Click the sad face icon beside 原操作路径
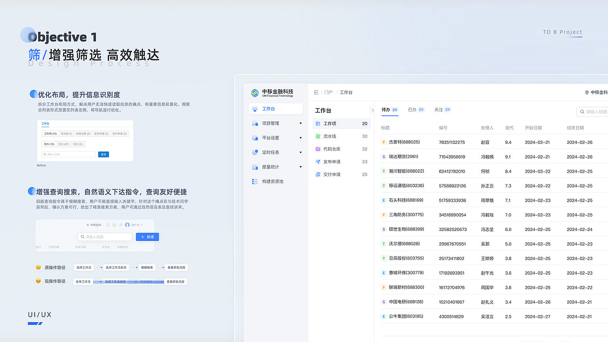The image size is (608, 342). [38, 267]
